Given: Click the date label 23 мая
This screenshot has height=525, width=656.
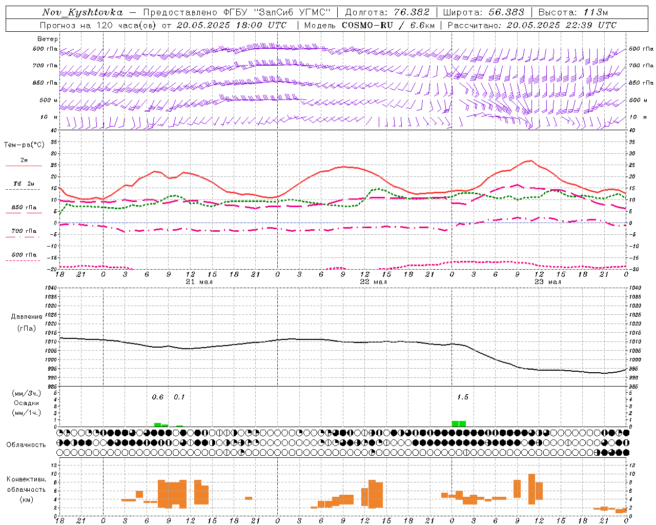Looking at the screenshot, I should coord(548,282).
